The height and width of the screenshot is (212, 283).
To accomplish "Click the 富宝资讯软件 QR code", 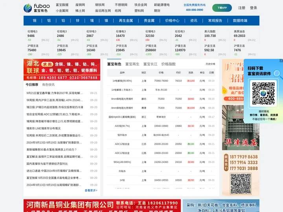I will (x=263, y=93).
